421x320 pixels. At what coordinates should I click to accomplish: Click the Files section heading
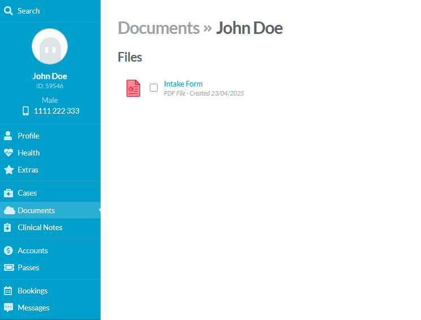coord(130,57)
